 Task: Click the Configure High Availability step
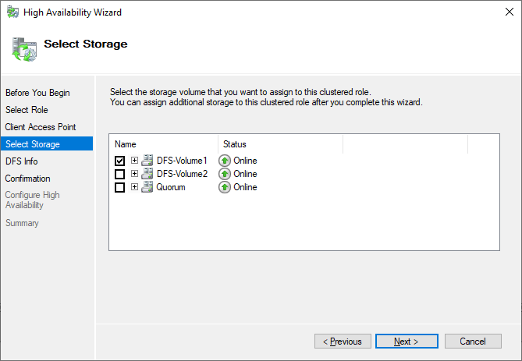click(32, 200)
